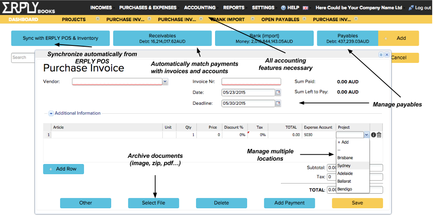Open the Deadline calendar picker icon

[x=278, y=104]
